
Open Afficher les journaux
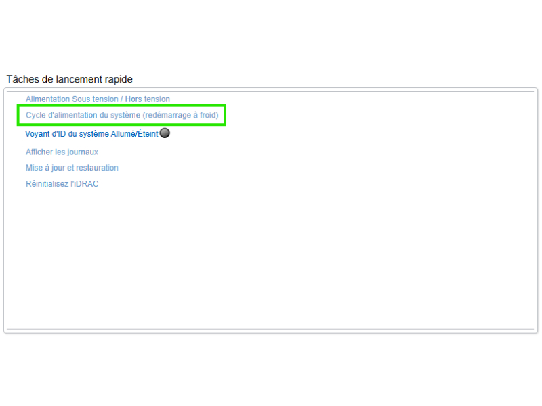point(62,152)
